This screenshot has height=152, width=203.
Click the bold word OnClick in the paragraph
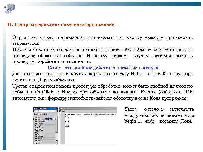(x=44, y=92)
